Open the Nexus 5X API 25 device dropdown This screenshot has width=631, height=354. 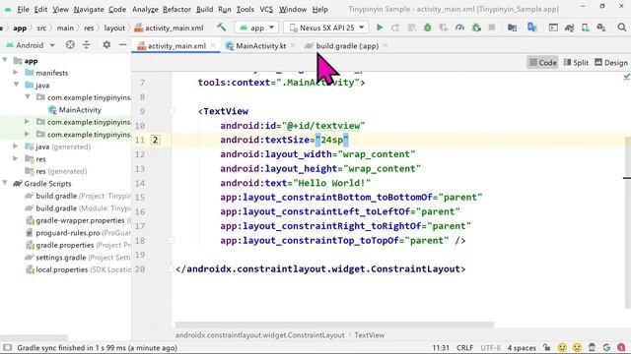click(326, 28)
